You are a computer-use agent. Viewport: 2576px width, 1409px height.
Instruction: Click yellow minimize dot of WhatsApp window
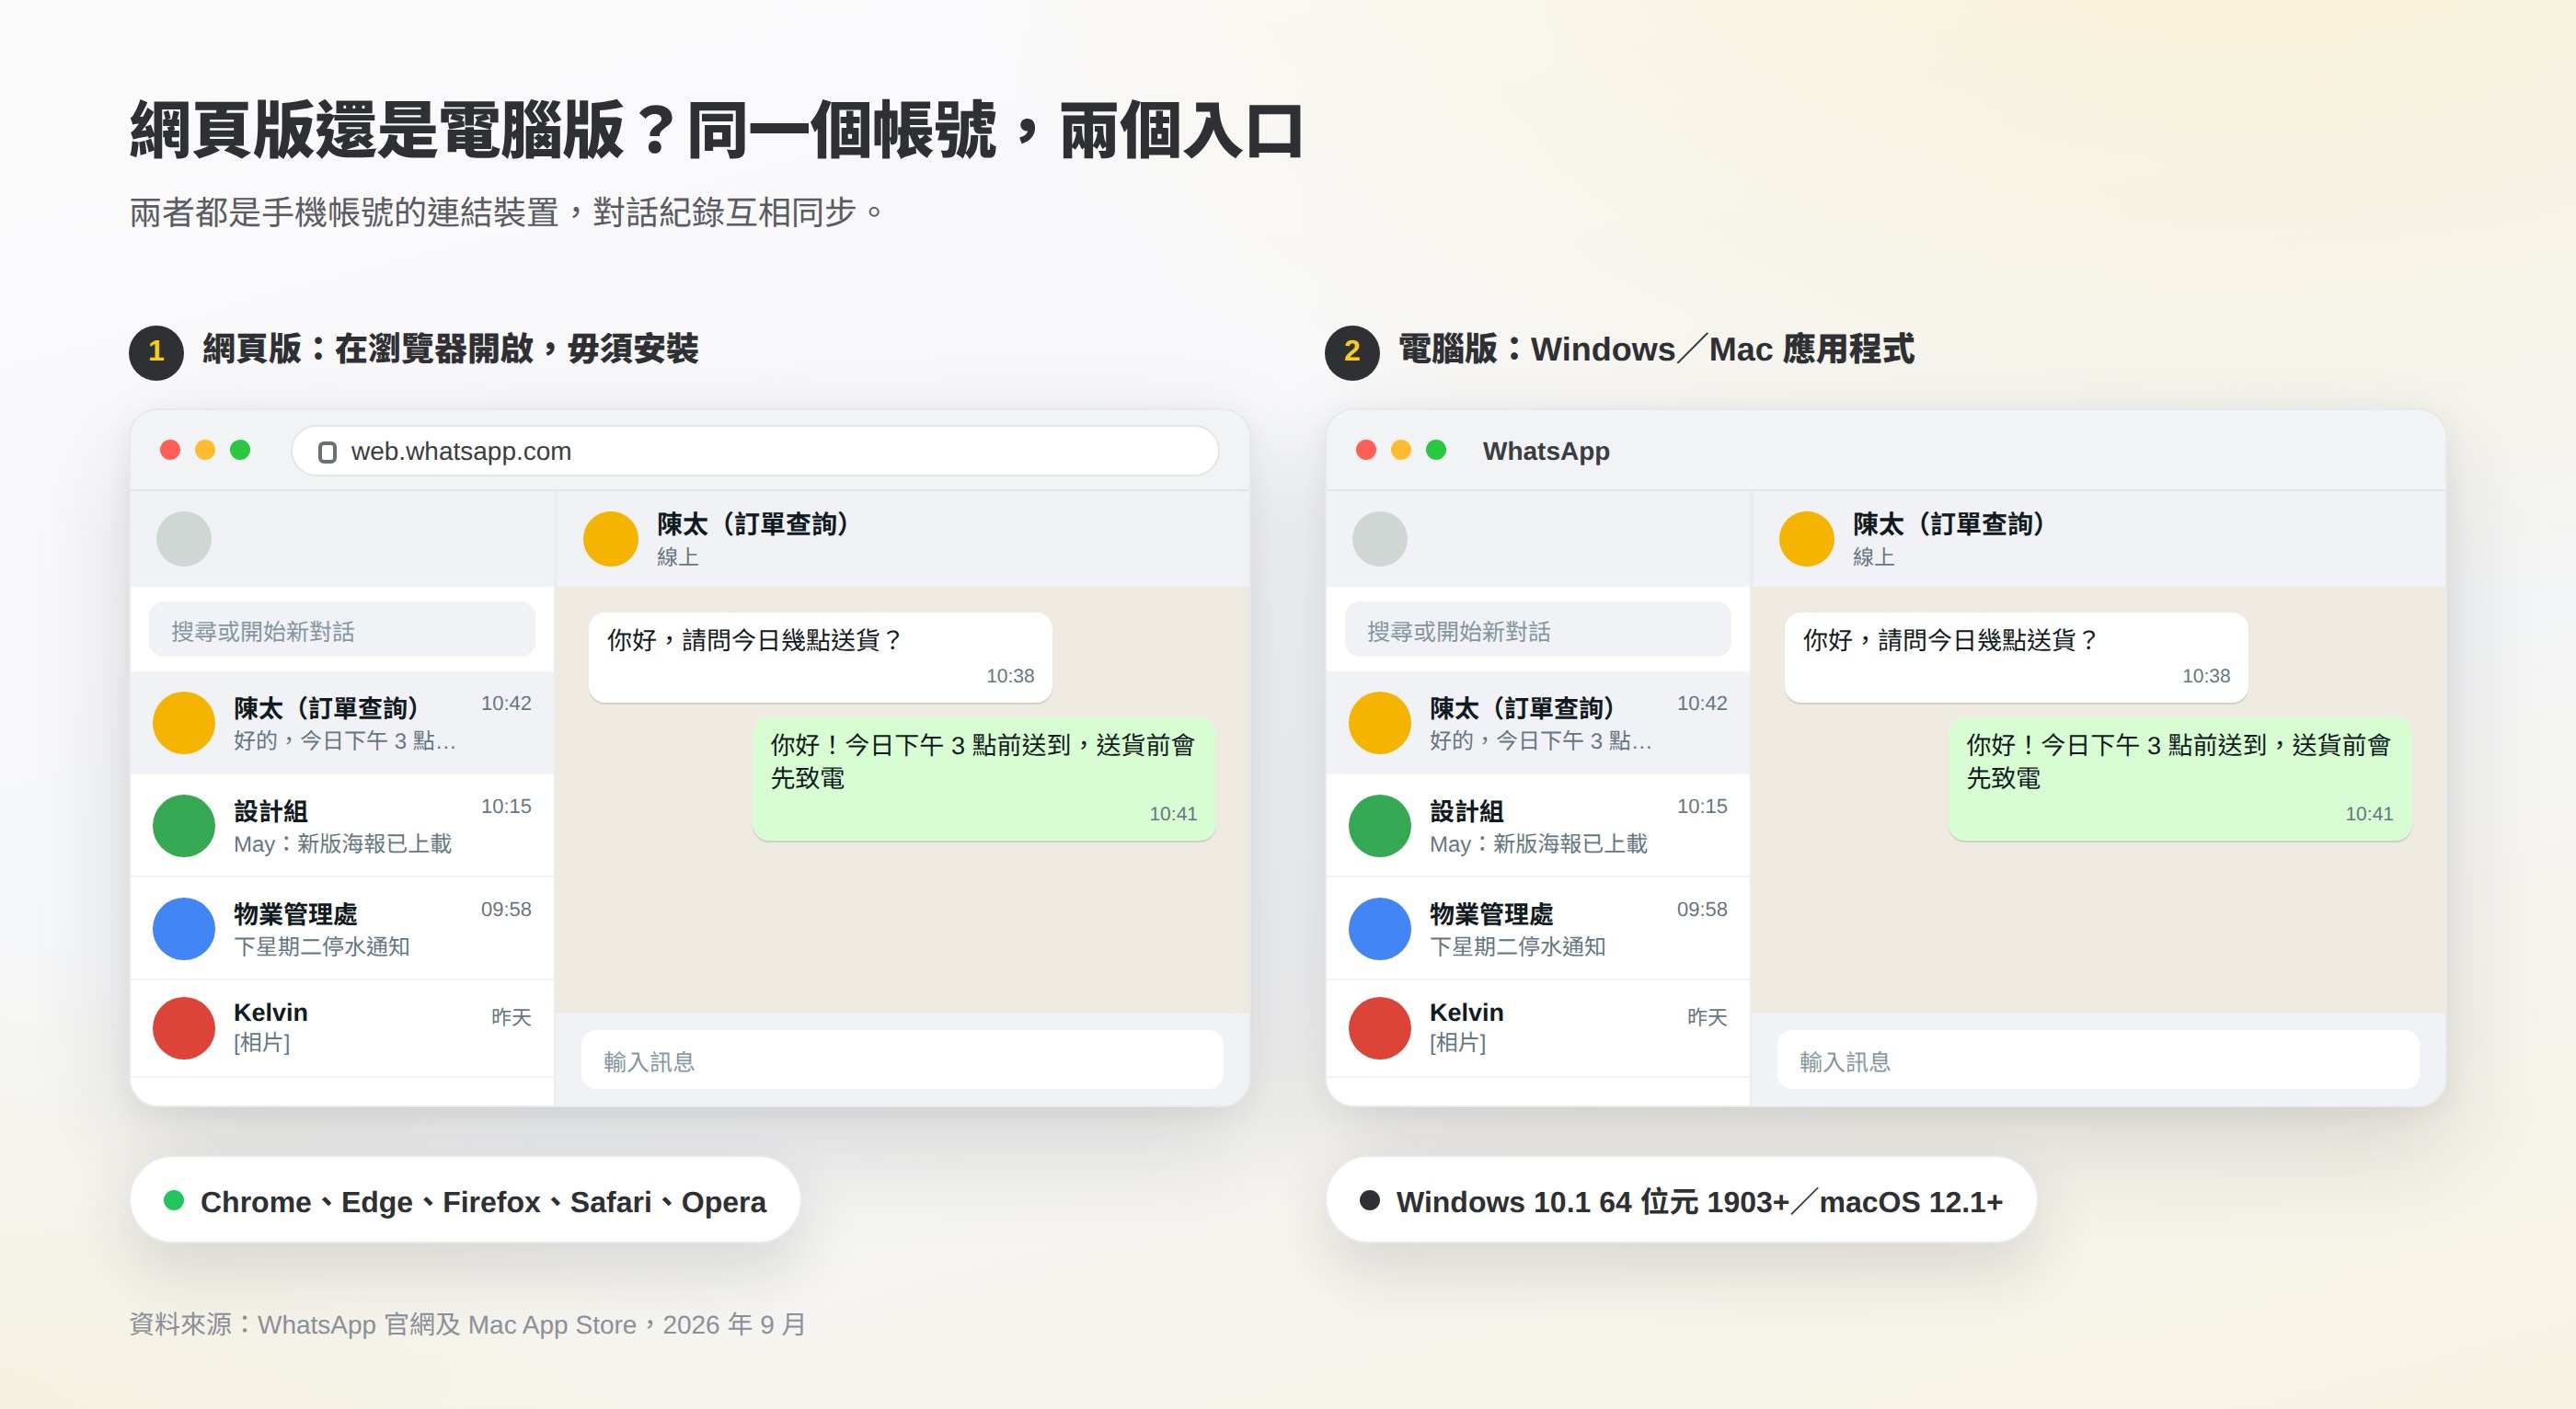point(1401,450)
